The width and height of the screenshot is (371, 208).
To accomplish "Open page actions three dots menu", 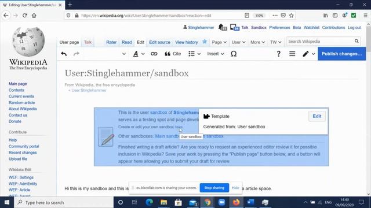I will [x=275, y=16].
